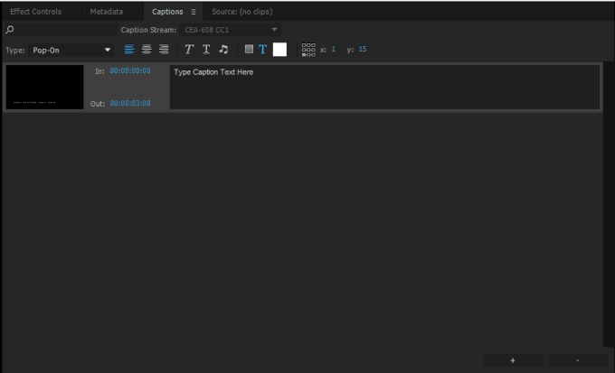Select the background color option
Viewport: 615px width, 373px height.
pos(249,49)
